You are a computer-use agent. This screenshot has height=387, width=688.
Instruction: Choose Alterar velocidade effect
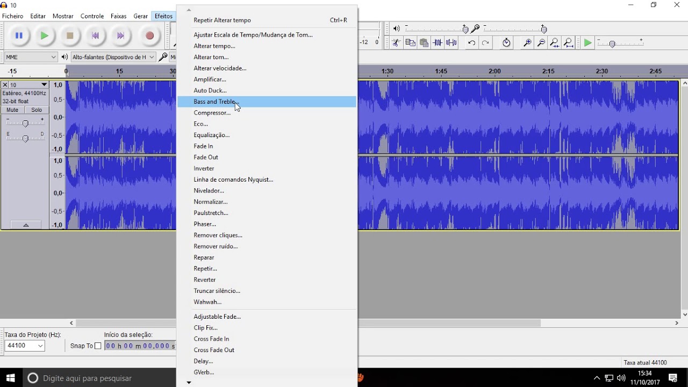click(x=267, y=68)
